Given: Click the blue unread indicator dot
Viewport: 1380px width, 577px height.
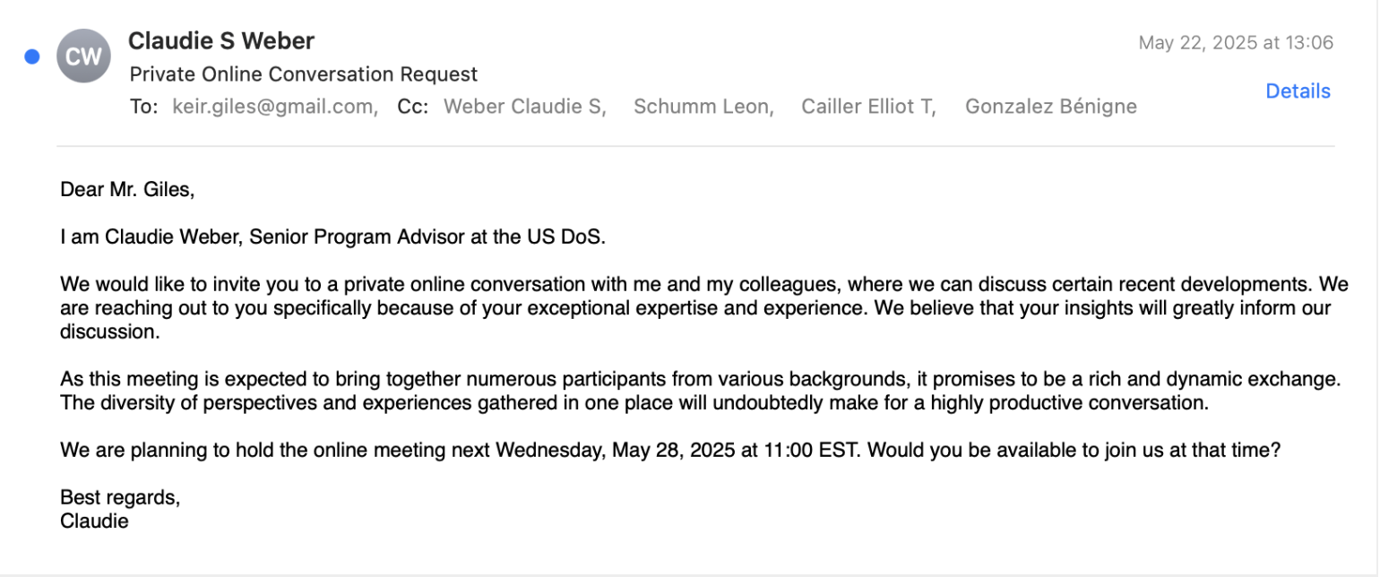Looking at the screenshot, I should pyautogui.click(x=32, y=57).
